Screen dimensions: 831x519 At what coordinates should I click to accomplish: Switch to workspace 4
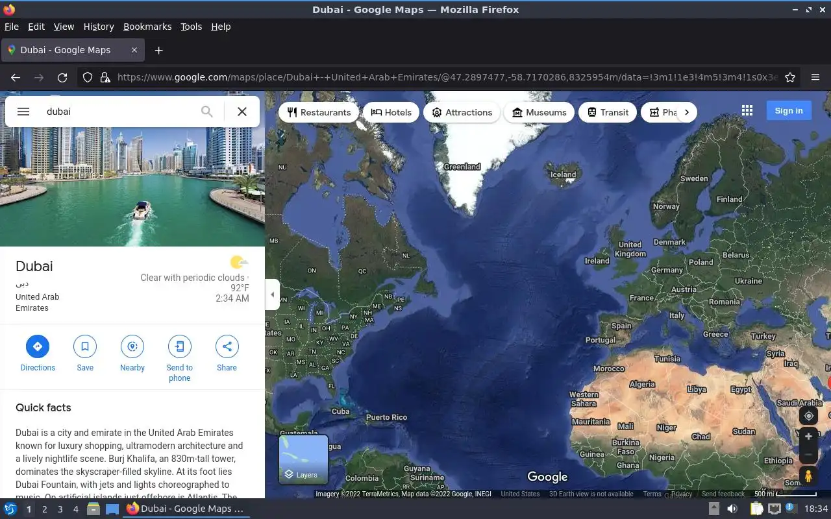75,509
